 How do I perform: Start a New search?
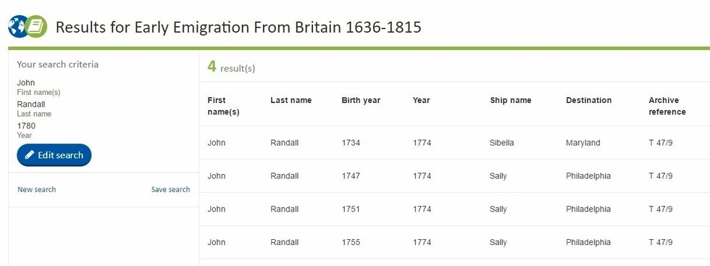tap(37, 189)
